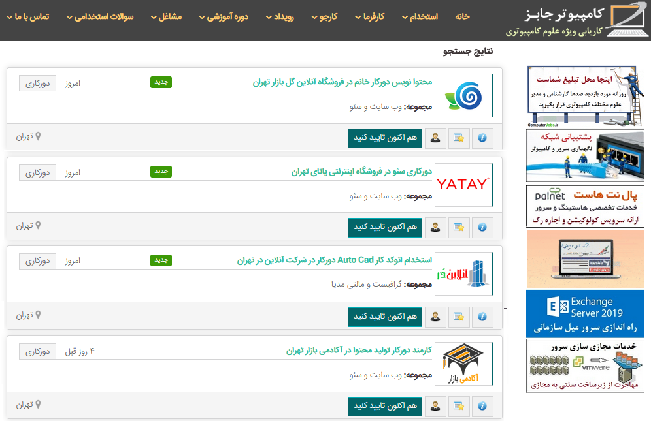Open خدمات مجازی سازی سرور vmware banner

[585, 366]
